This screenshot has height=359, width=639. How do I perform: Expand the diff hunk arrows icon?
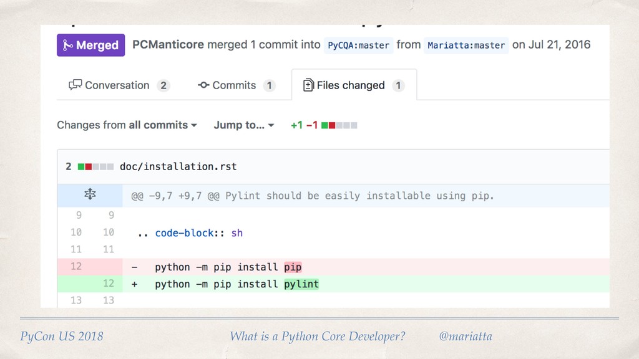tap(90, 195)
